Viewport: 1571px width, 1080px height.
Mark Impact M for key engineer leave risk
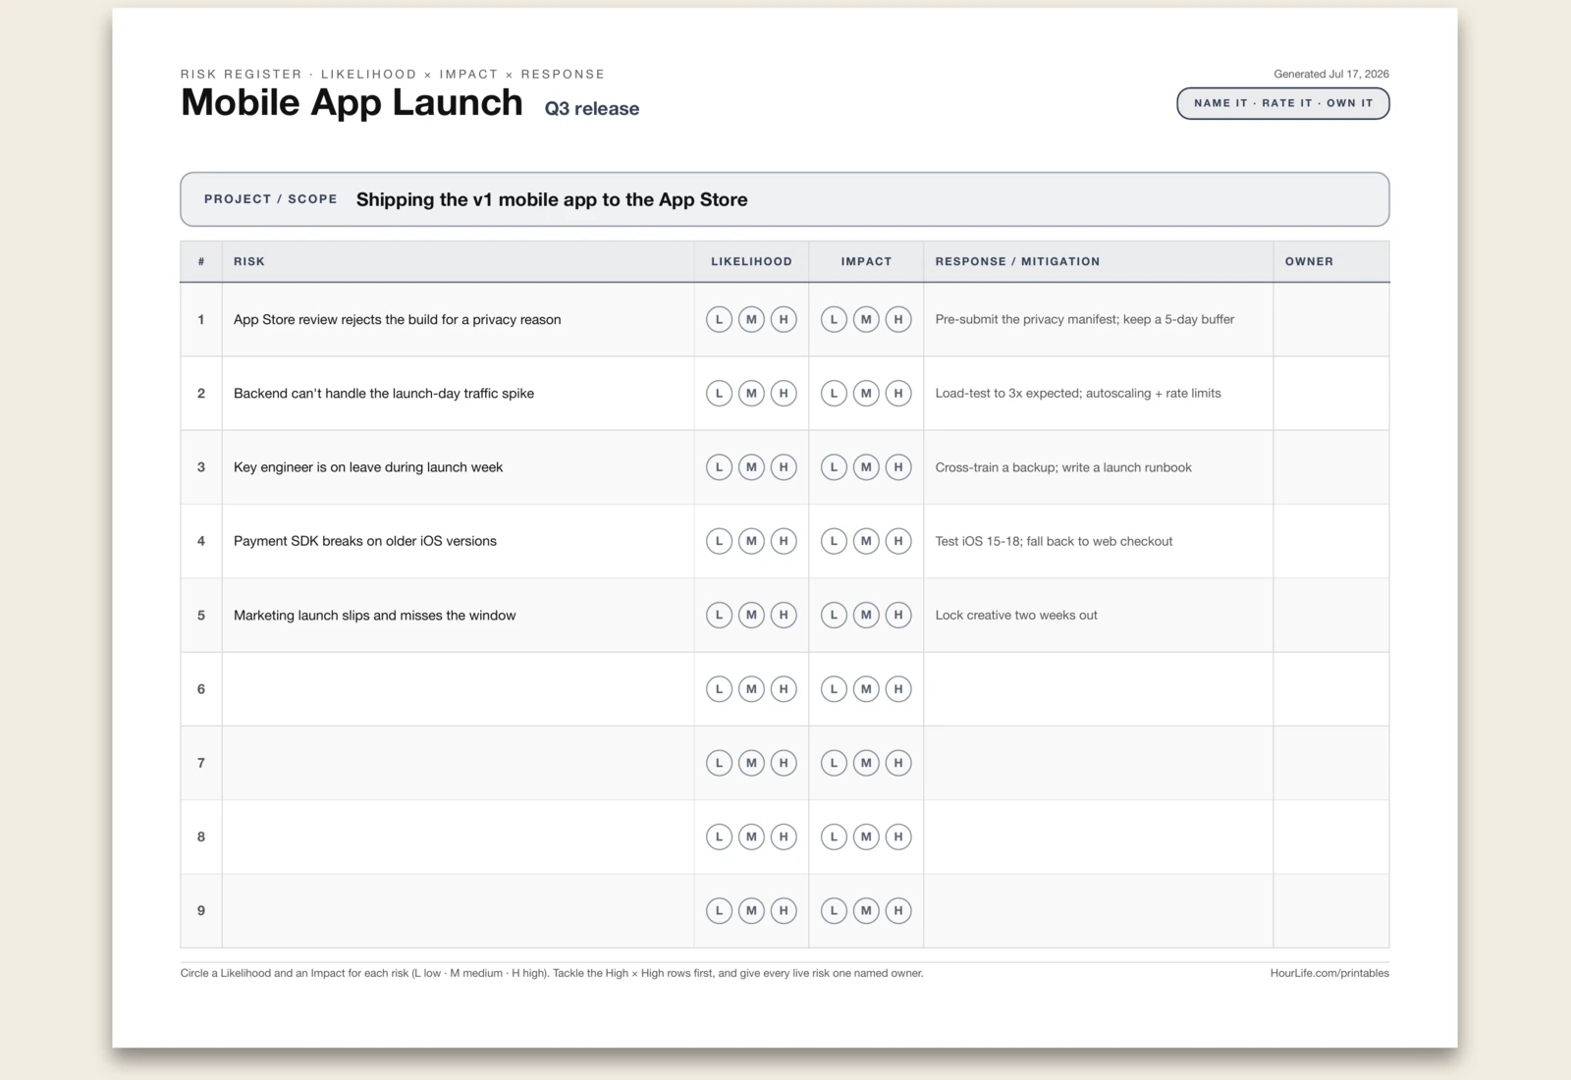866,467
